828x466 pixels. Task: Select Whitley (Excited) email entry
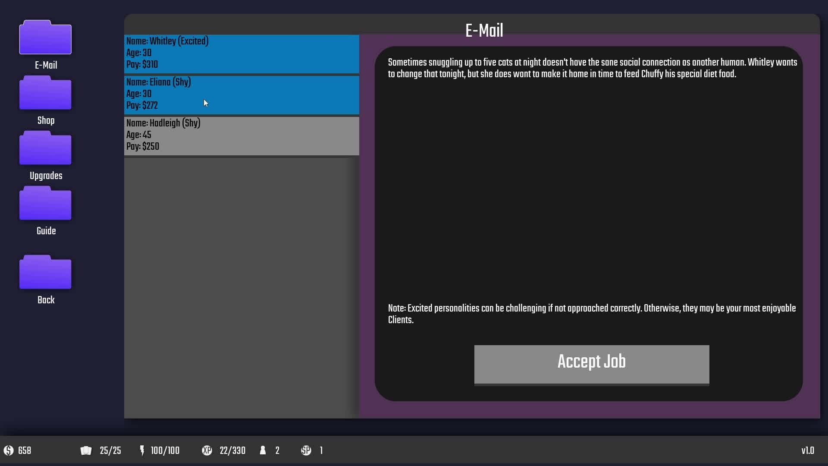[x=241, y=54]
